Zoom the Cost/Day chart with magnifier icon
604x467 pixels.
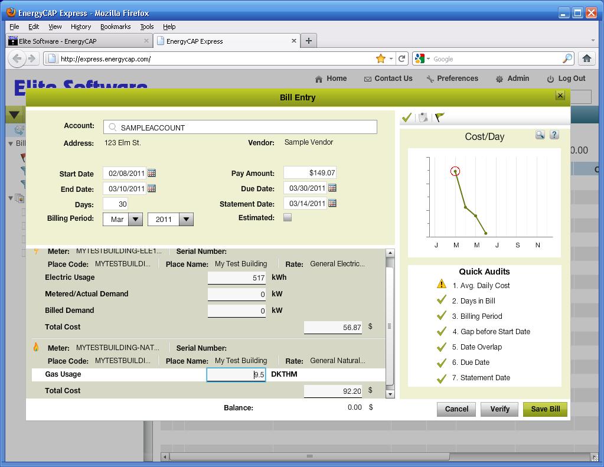(540, 135)
